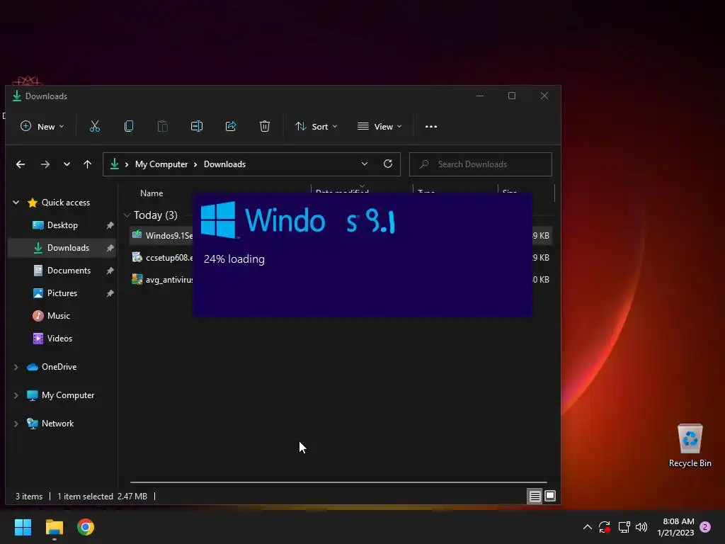Open the Sort options dropdown

coord(316,126)
